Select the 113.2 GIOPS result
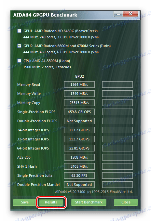This screenshot has height=221, width=151. tap(79, 130)
